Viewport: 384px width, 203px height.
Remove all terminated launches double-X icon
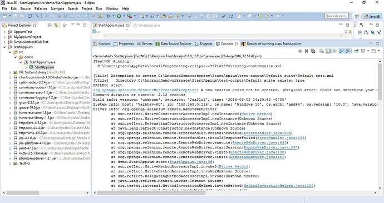[313, 51]
